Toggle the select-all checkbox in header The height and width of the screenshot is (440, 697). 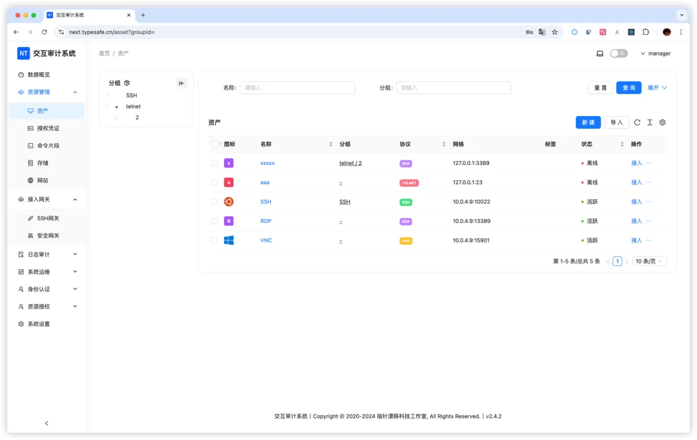click(214, 144)
